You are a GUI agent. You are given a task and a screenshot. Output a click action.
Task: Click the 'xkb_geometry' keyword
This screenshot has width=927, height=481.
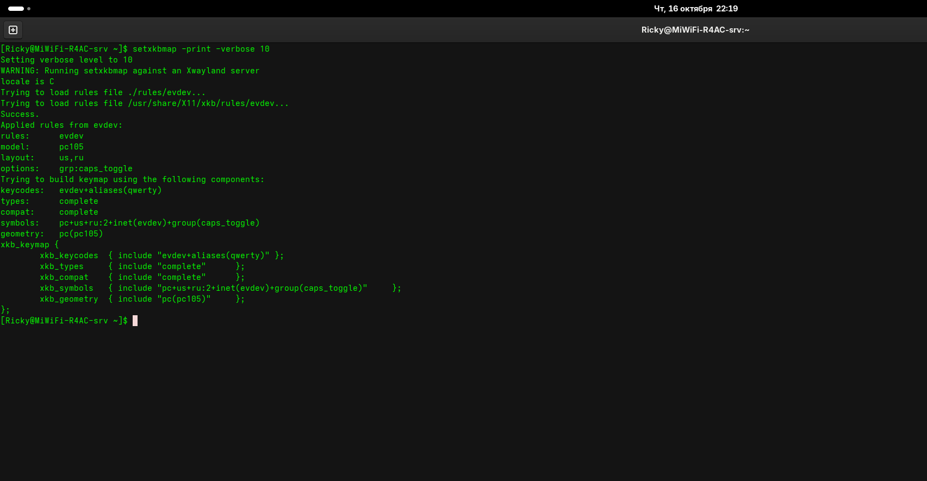(69, 299)
